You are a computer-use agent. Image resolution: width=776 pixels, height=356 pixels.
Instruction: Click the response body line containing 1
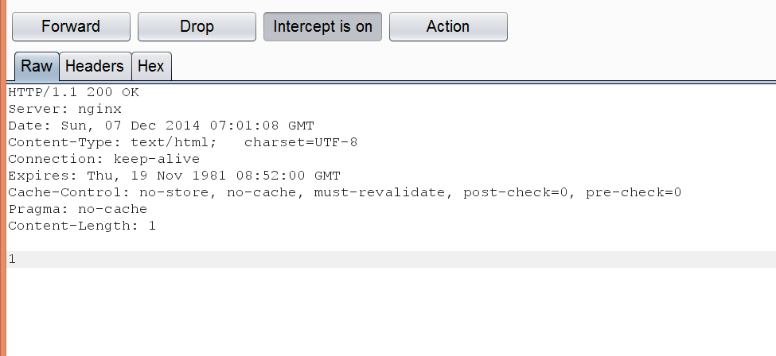point(392,259)
